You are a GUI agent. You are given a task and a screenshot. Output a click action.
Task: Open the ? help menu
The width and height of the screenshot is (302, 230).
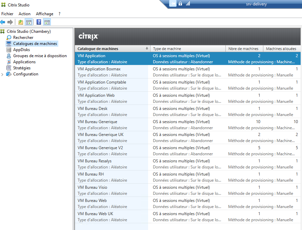tap(60, 14)
